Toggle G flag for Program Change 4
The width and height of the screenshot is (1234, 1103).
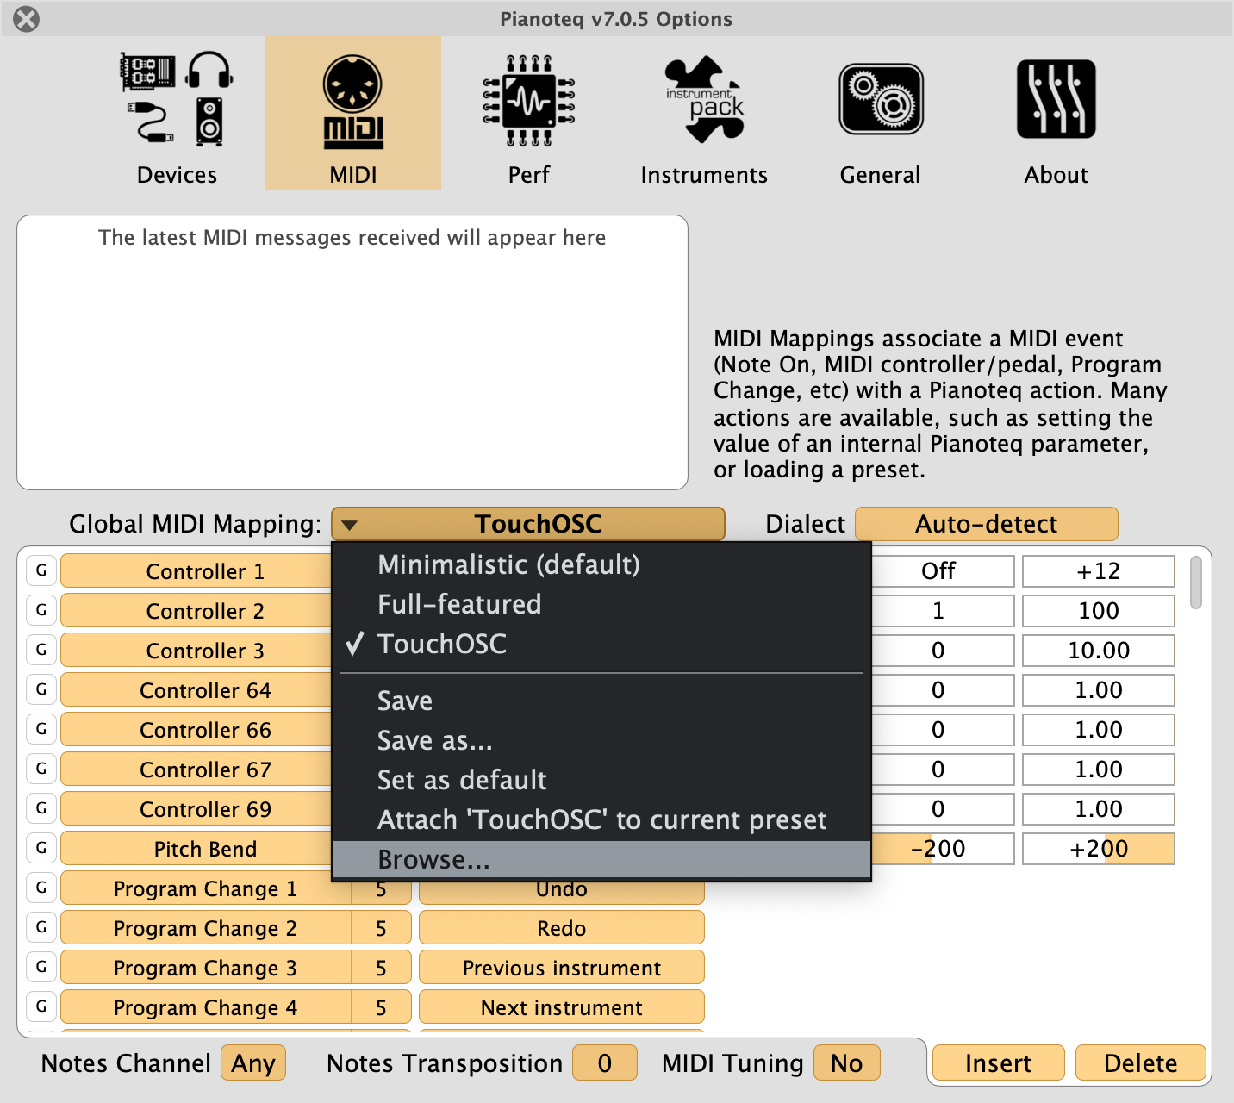41,1006
